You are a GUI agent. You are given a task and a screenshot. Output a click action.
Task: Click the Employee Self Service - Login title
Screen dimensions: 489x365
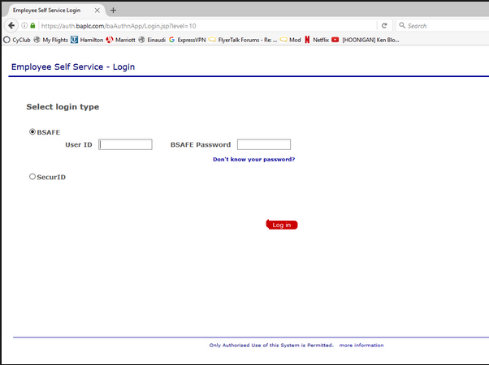click(x=73, y=67)
